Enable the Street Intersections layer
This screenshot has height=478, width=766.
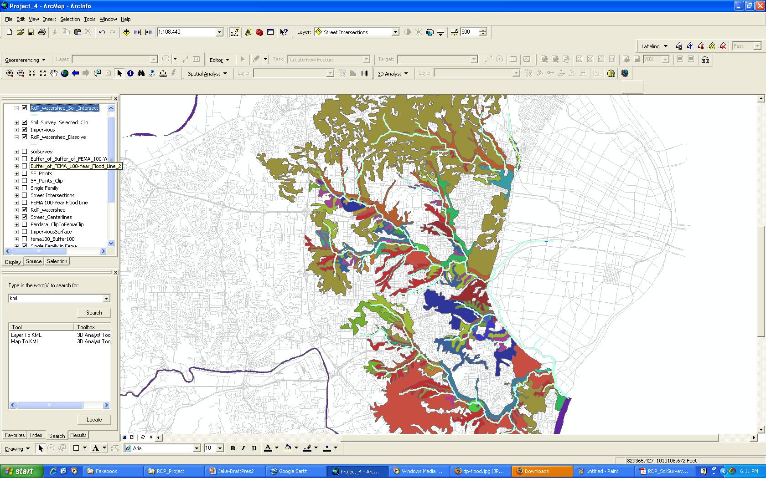point(25,195)
